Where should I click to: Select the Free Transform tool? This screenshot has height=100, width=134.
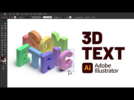tap(5, 40)
